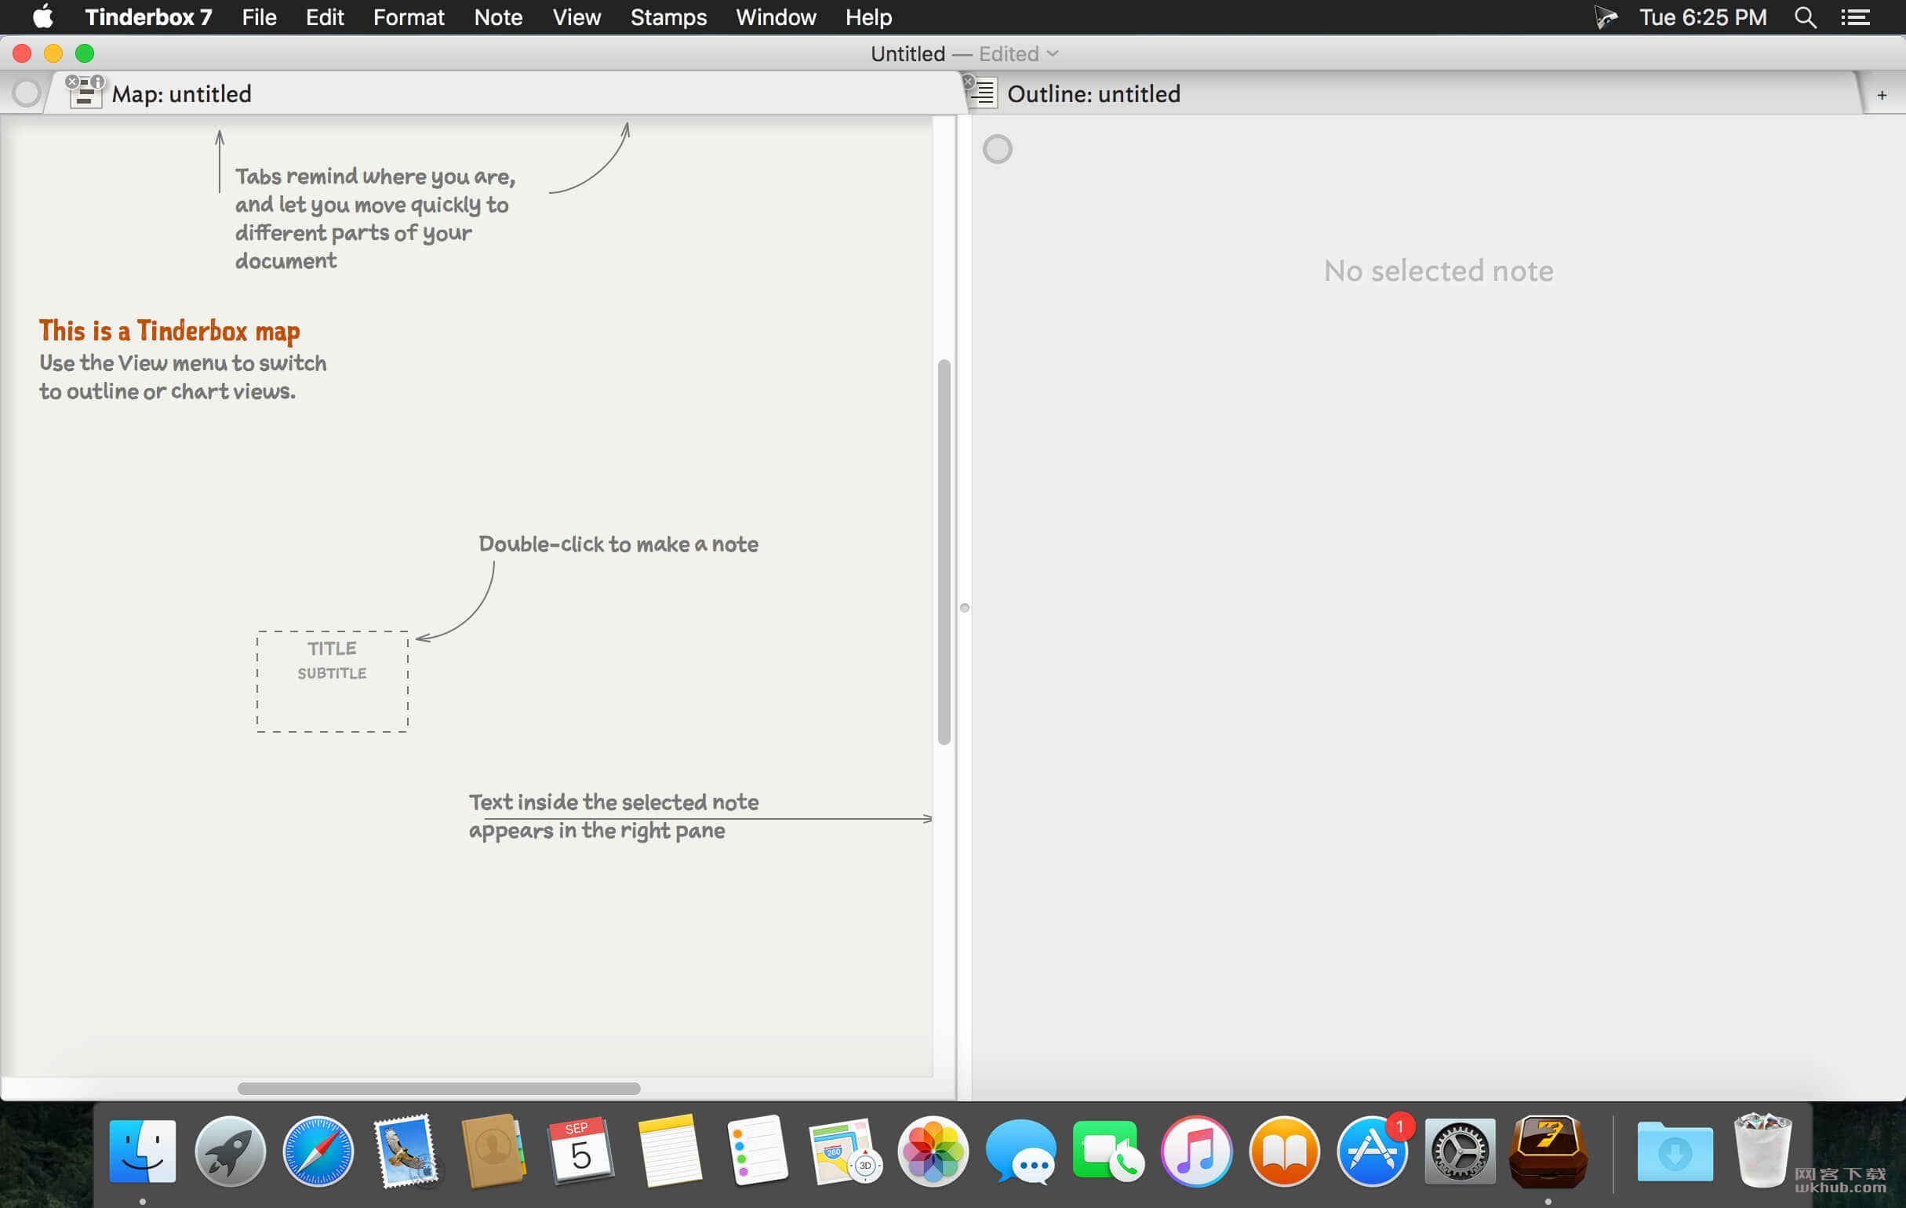The height and width of the screenshot is (1208, 1906).
Task: Click the circle widget left of Map tab
Action: tap(26, 93)
